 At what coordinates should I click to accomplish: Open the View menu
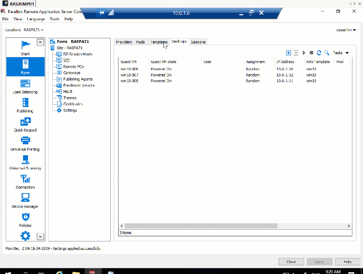coord(18,19)
